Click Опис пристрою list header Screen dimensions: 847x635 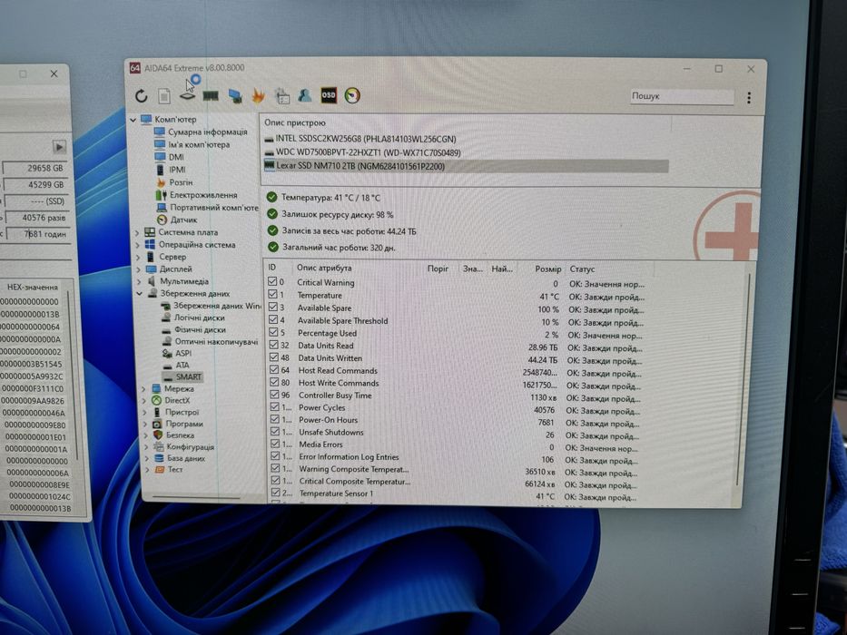pos(295,123)
